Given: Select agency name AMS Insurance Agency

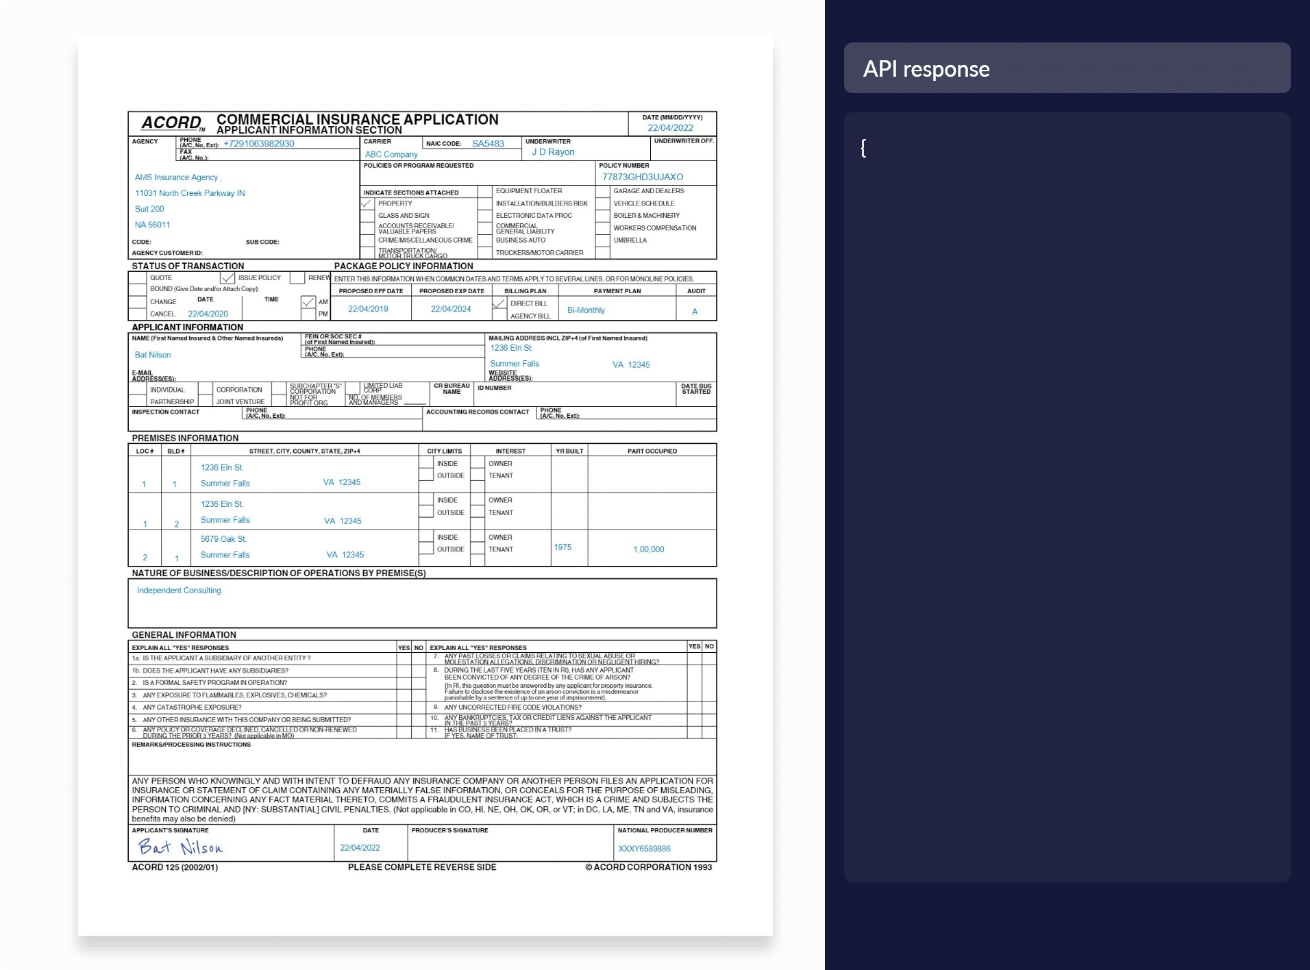Looking at the screenshot, I should 176,177.
